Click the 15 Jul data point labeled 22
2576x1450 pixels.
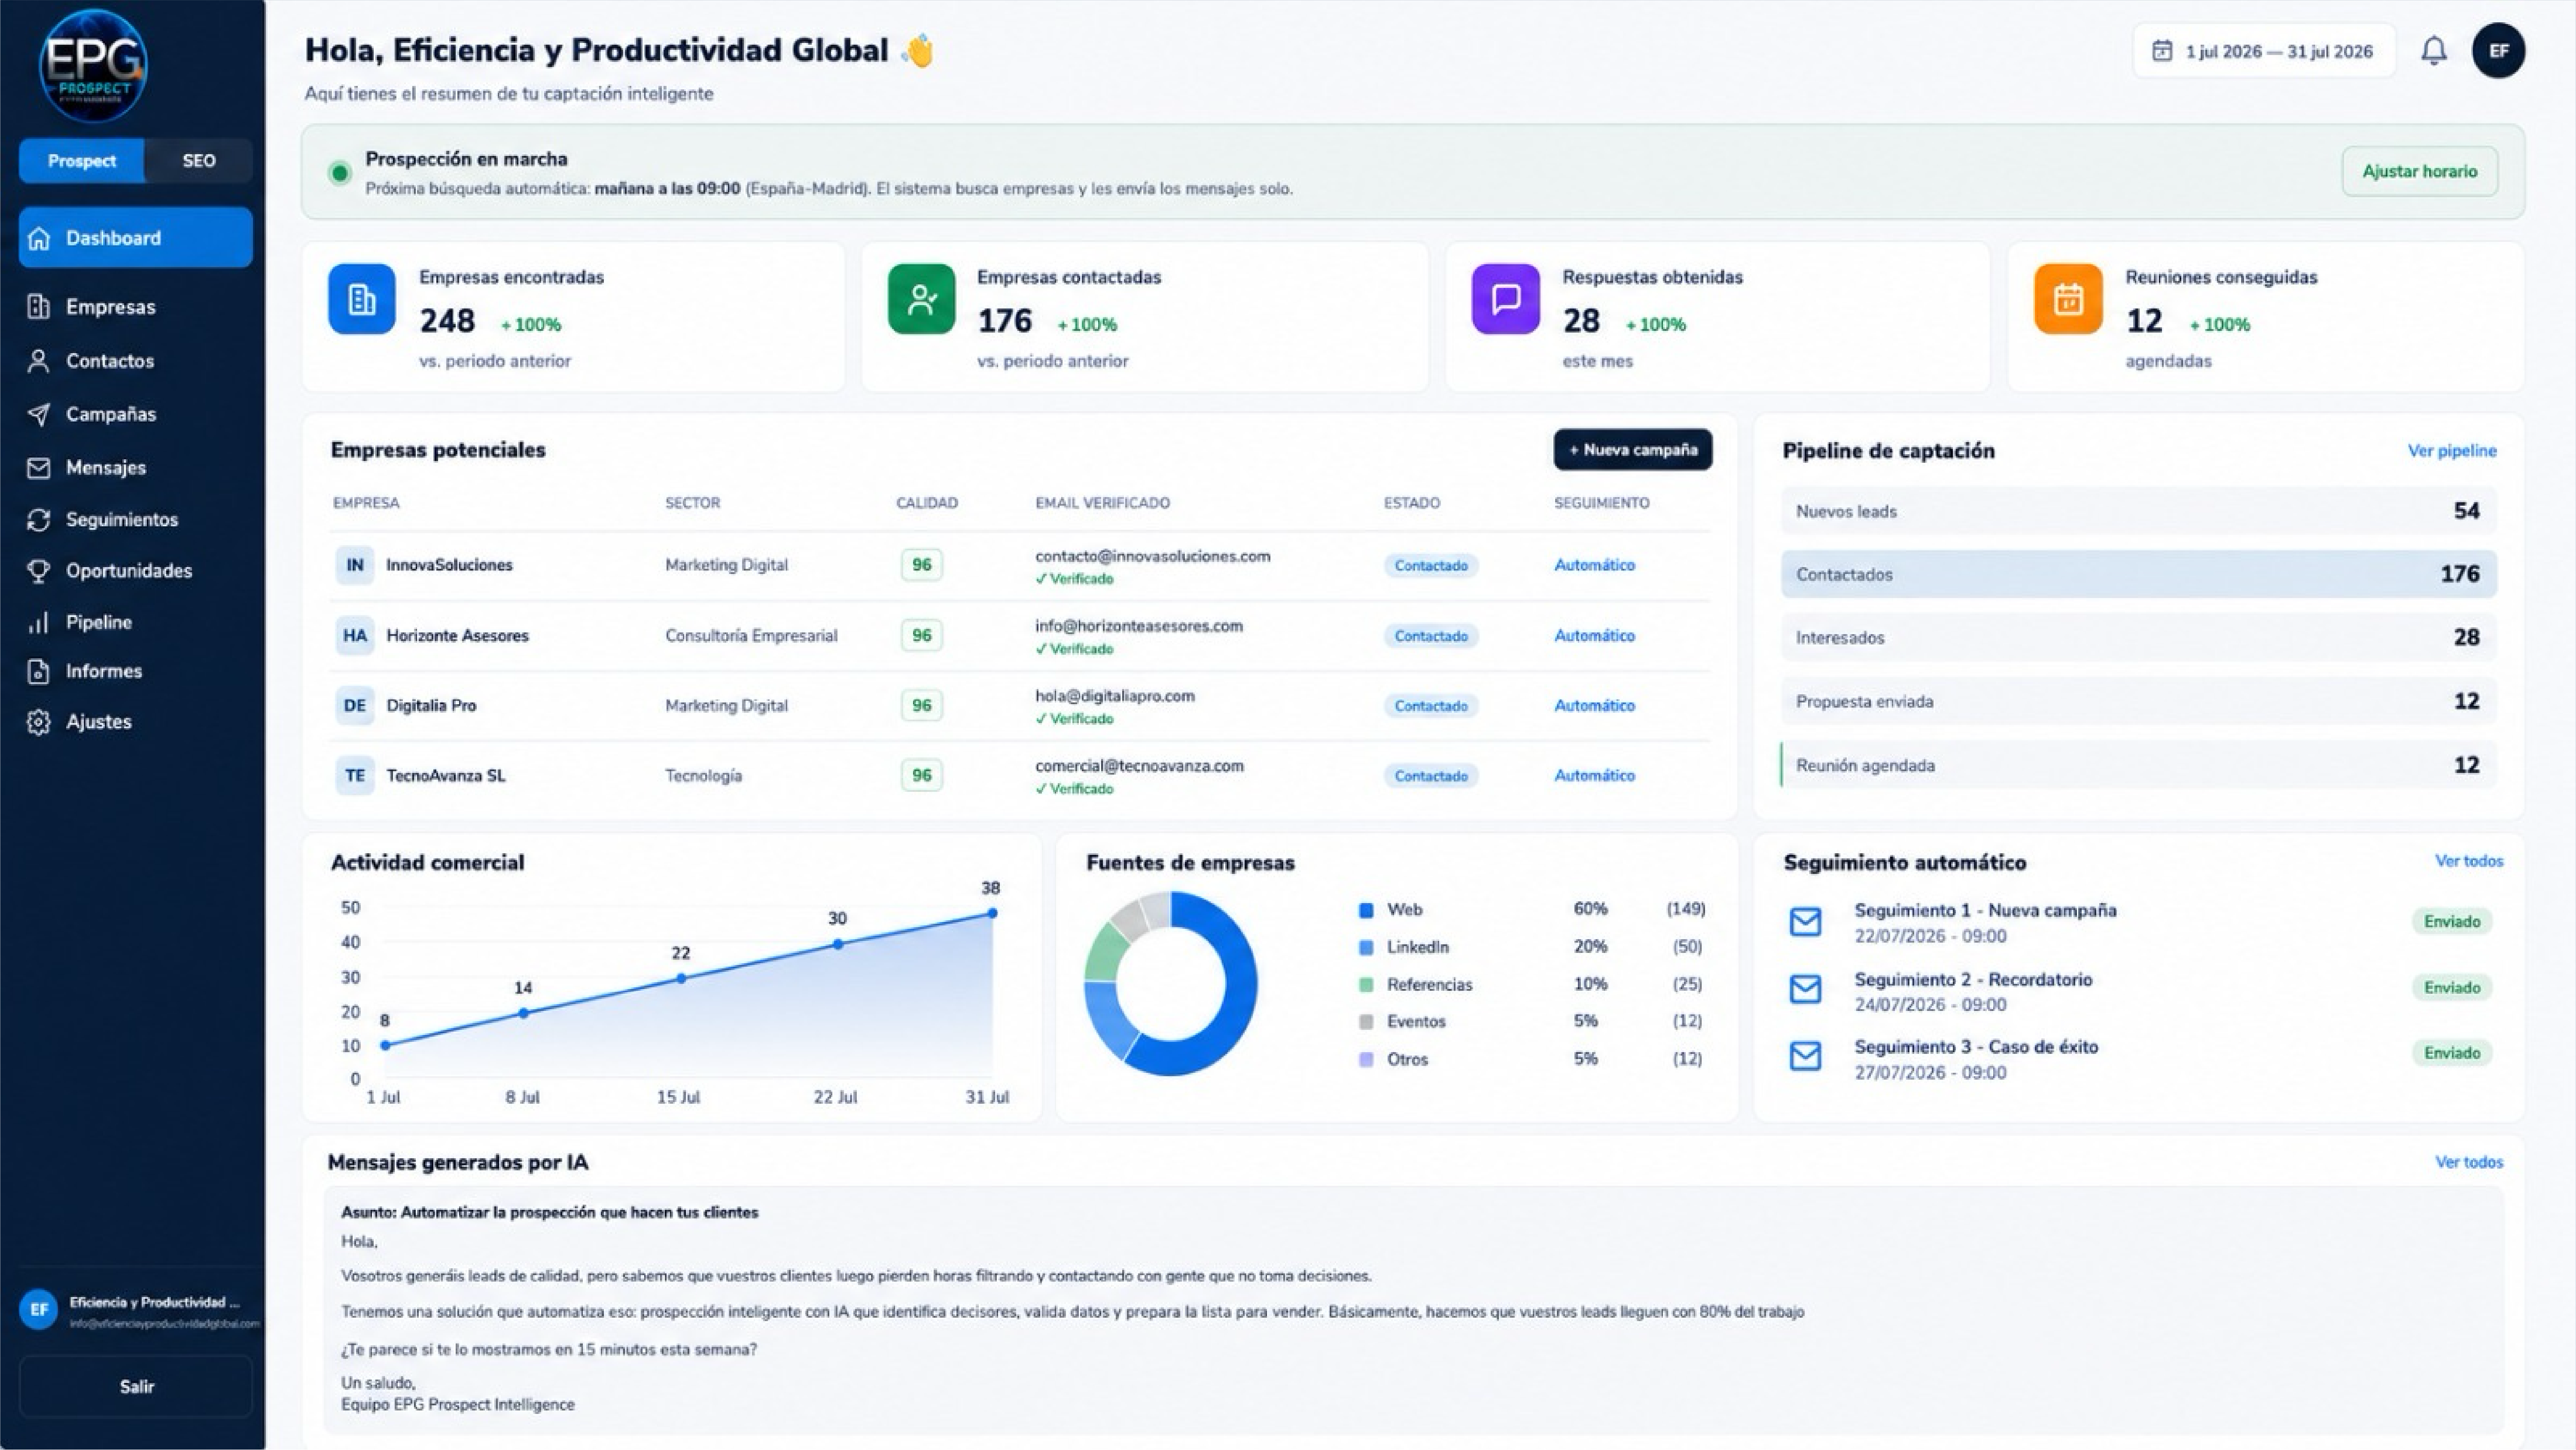(681, 979)
